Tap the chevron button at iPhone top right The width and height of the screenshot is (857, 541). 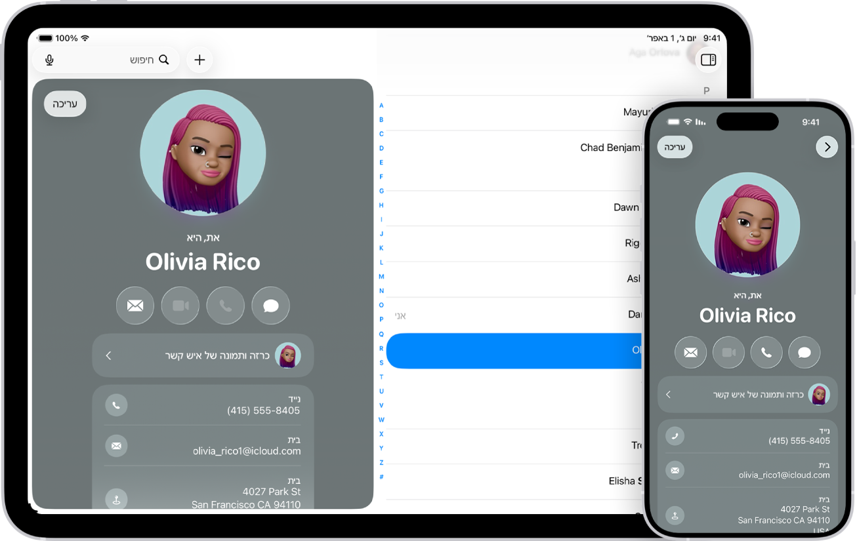point(827,147)
